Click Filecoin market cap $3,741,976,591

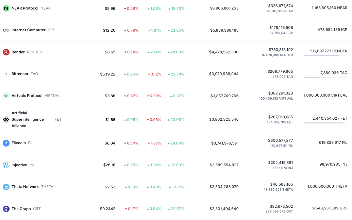225,143
